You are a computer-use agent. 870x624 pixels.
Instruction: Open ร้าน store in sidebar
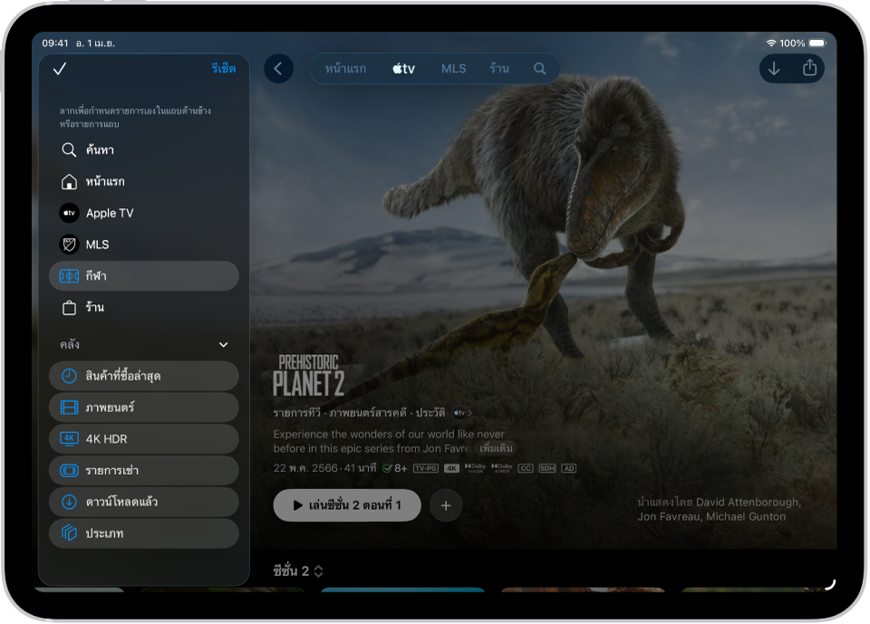tap(144, 307)
